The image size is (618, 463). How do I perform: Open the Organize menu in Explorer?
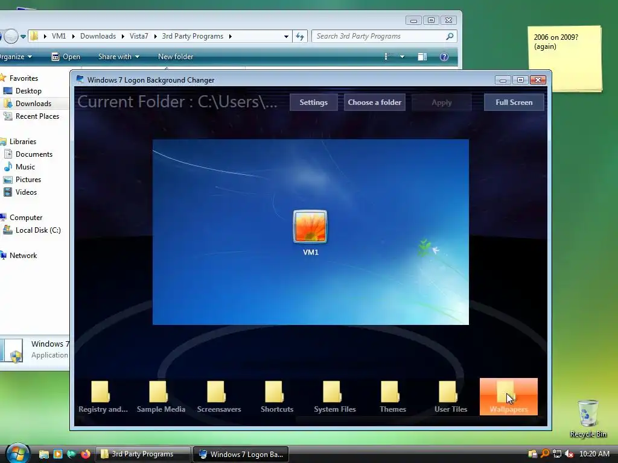15,57
